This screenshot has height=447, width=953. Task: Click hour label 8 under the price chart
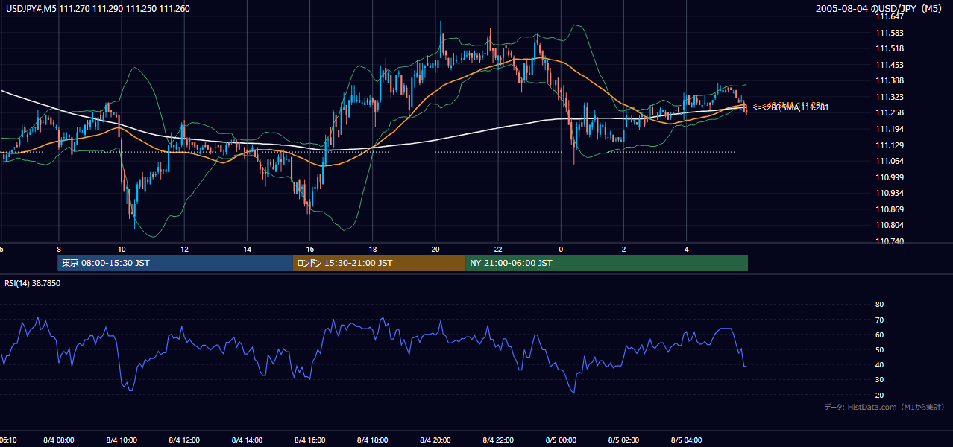pyautogui.click(x=58, y=250)
